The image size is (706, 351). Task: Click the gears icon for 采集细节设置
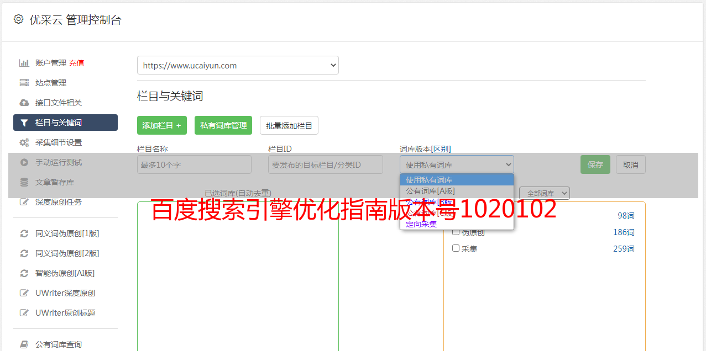pyautogui.click(x=24, y=142)
